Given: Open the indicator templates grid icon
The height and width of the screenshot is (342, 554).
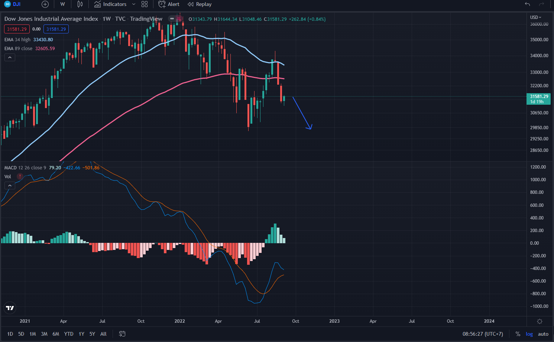Looking at the screenshot, I should click(x=145, y=4).
